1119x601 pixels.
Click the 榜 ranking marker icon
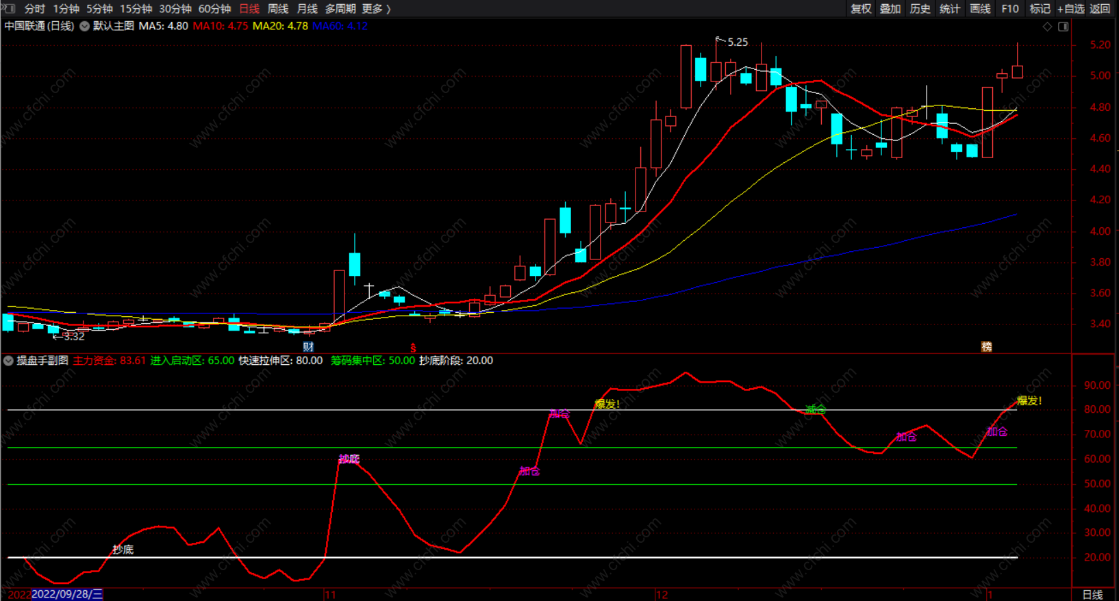[x=986, y=347]
